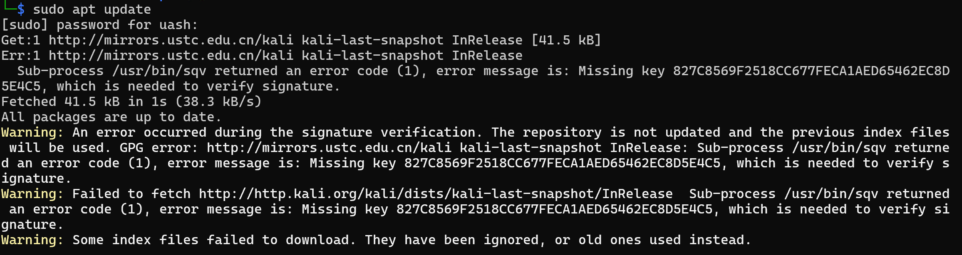This screenshot has width=962, height=255.
Task: Click 'kali-last-snapshot InRelease' on the Err:1 line
Action: coord(412,56)
